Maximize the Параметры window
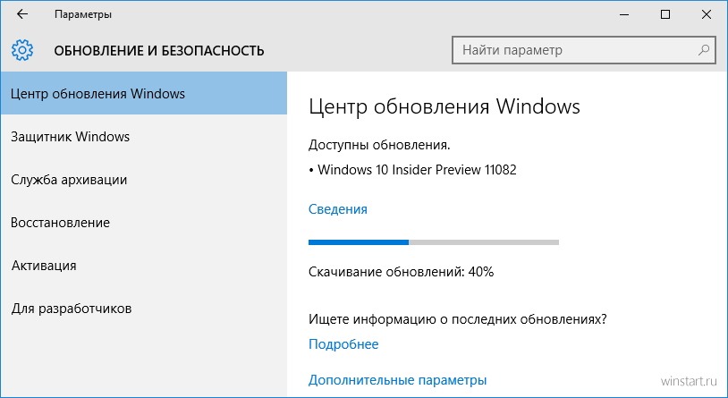Viewport: 728px width, 398px height. pyautogui.click(x=665, y=14)
